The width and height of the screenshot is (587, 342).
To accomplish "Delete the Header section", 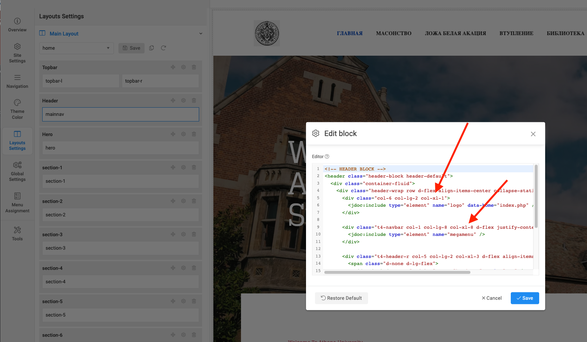I will [x=194, y=101].
